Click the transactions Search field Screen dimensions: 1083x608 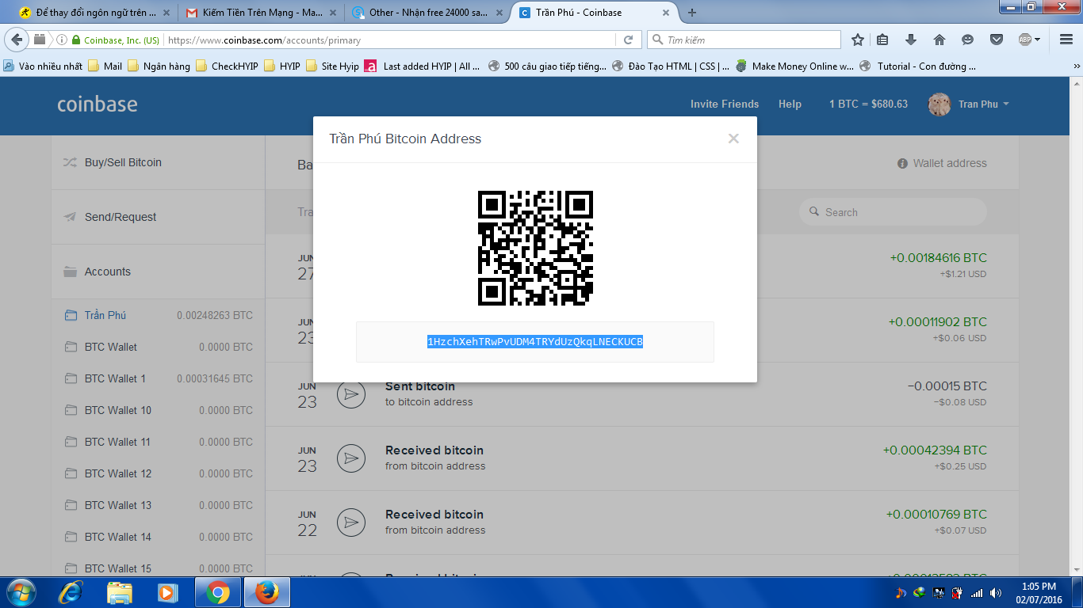[x=893, y=212]
